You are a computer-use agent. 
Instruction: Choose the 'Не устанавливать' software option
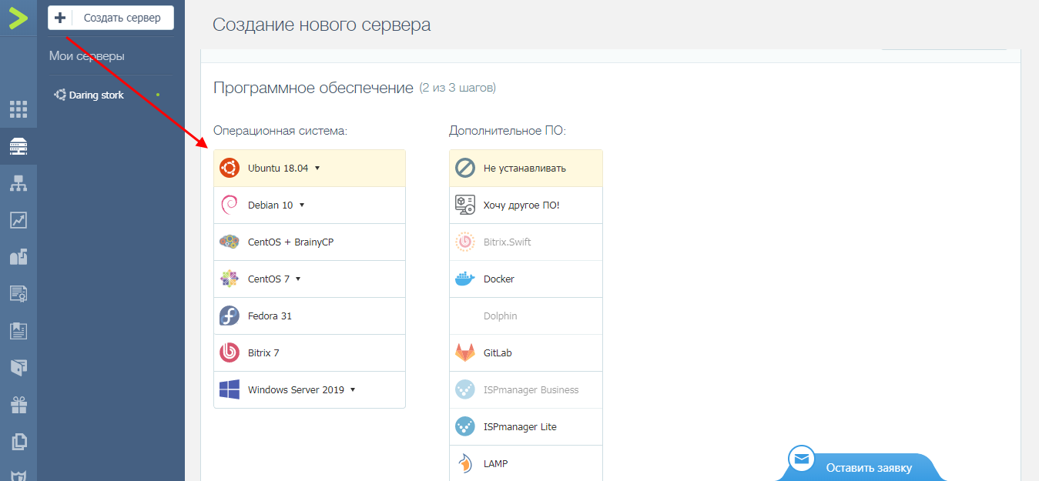pyautogui.click(x=525, y=169)
